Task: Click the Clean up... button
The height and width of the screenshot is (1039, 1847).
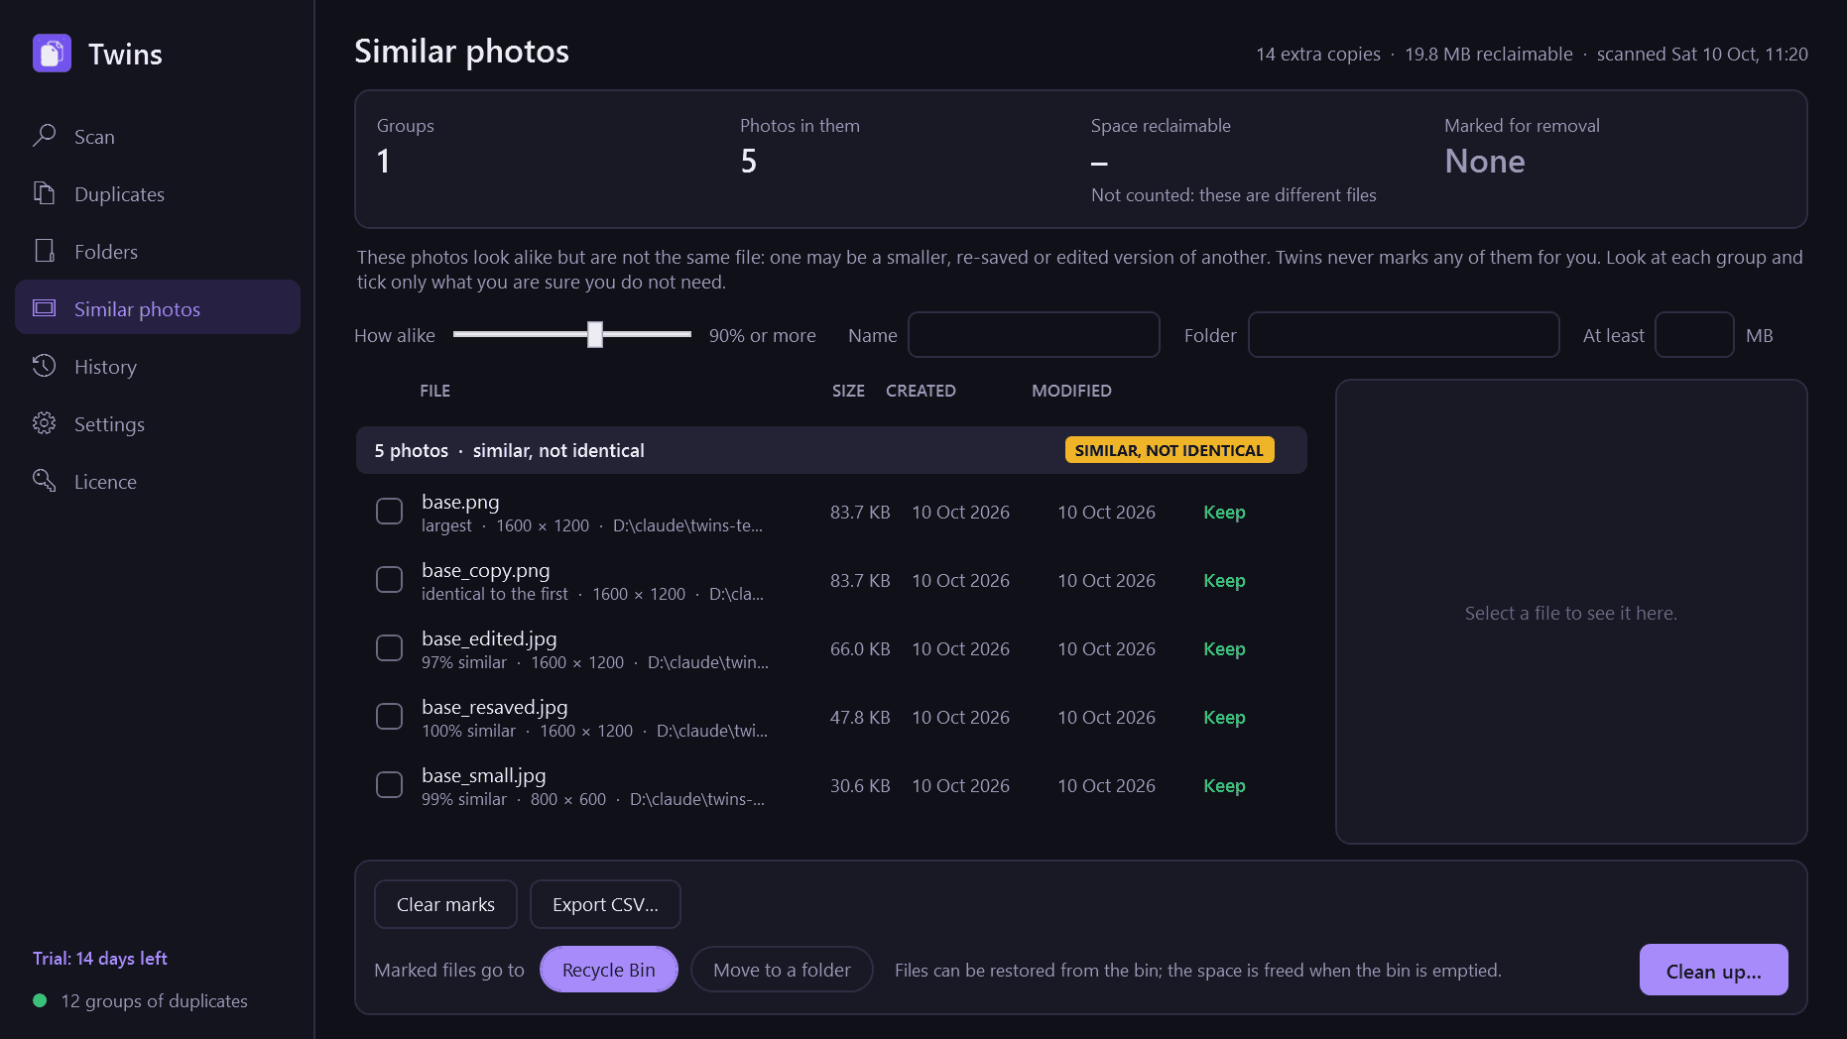Action: click(x=1713, y=971)
